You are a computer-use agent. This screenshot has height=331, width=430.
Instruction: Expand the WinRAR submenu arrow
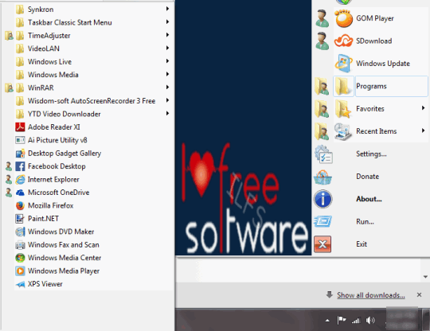click(167, 88)
